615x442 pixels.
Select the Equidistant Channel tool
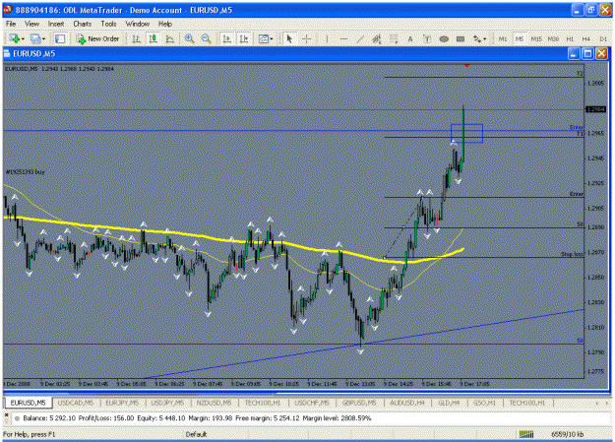[377, 38]
